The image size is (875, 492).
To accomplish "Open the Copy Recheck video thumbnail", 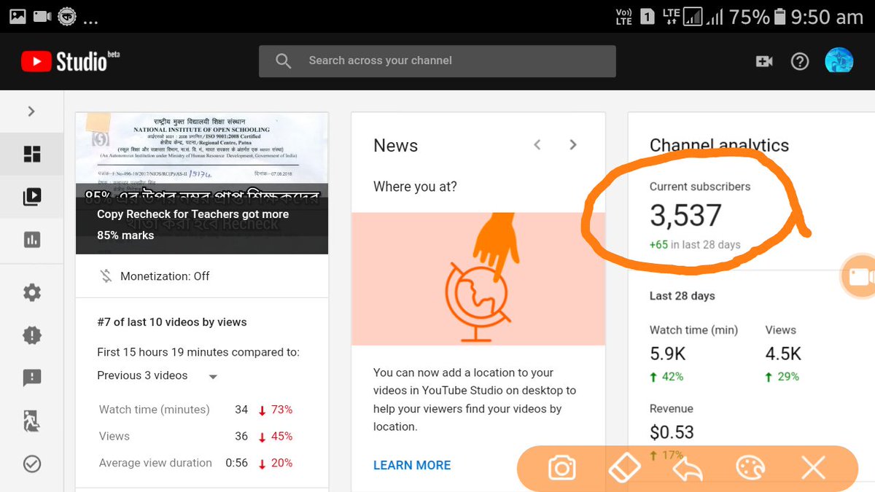I will click(x=202, y=183).
